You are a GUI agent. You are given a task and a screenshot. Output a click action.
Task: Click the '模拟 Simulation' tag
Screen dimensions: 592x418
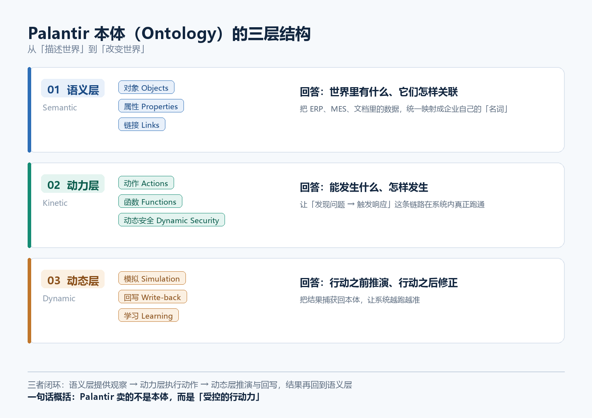tap(152, 278)
